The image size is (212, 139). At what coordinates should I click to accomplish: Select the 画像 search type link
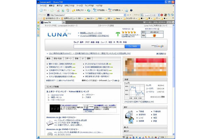(x=82, y=42)
